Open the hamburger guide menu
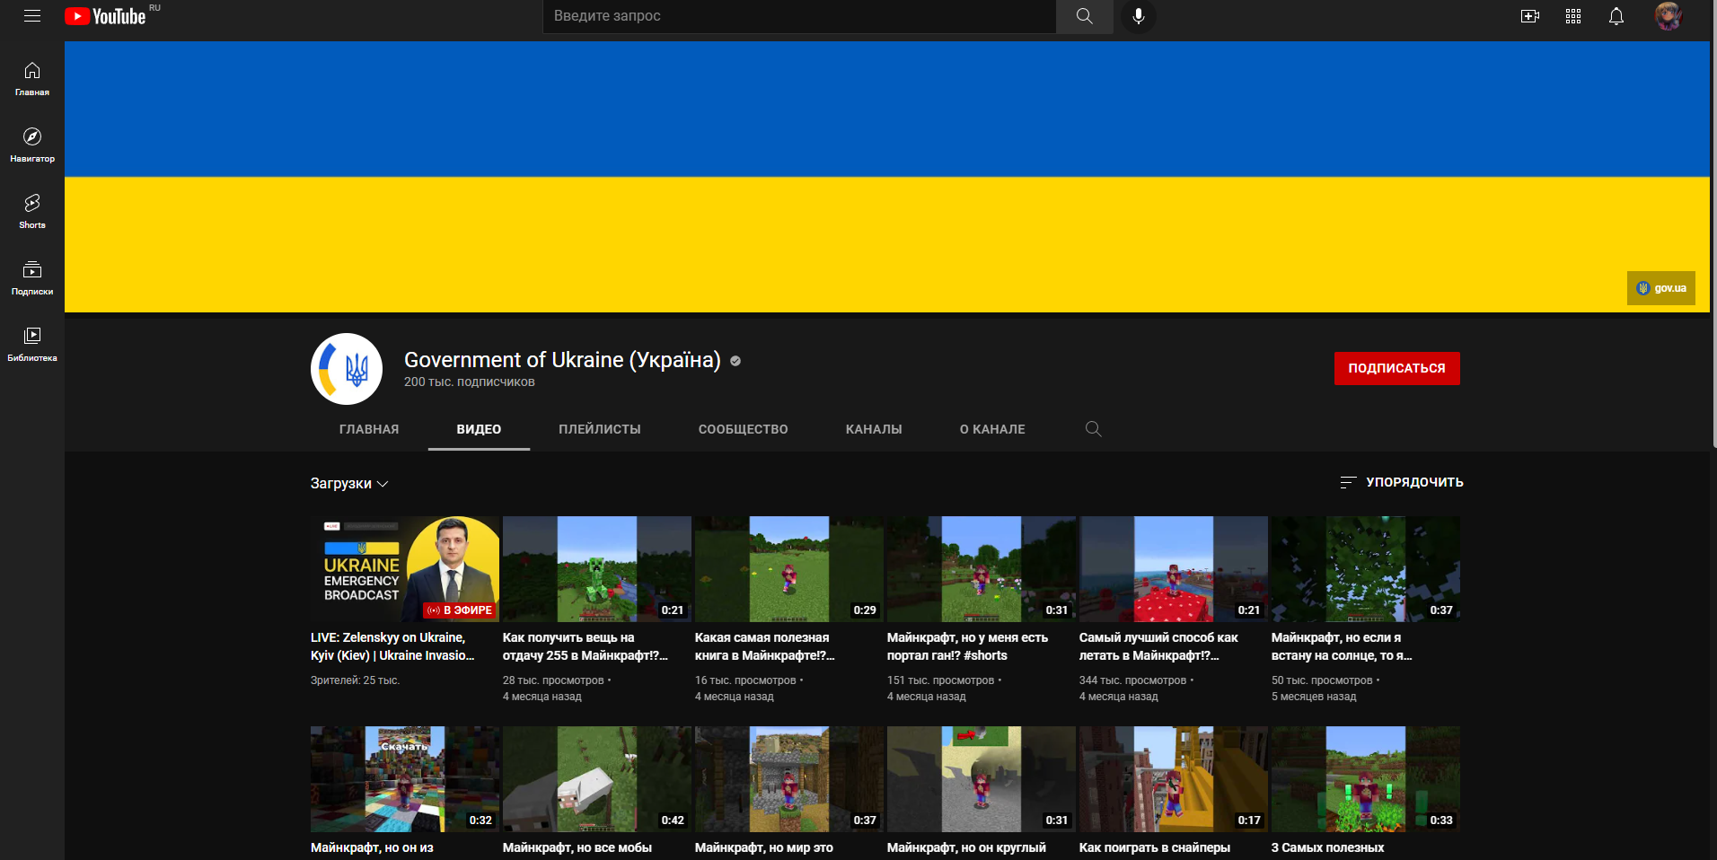Viewport: 1717px width, 860px height. click(32, 16)
